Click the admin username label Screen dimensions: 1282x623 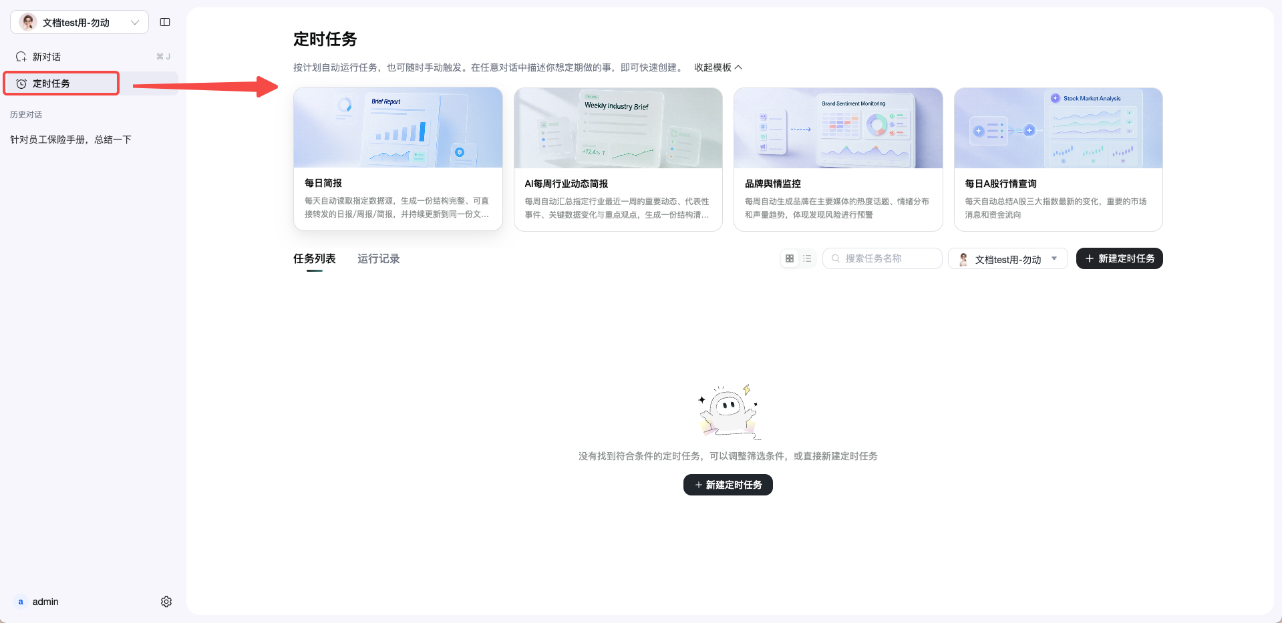45,602
